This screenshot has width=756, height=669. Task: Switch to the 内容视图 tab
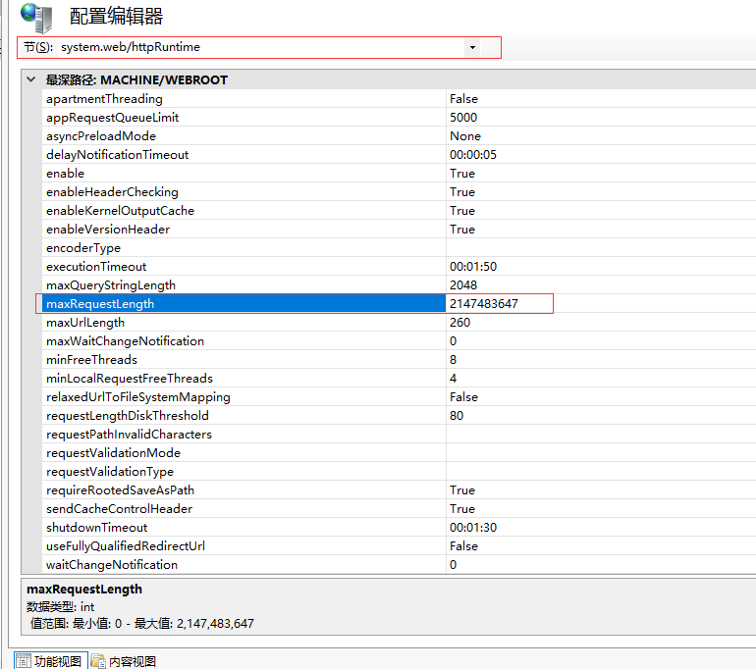124,661
